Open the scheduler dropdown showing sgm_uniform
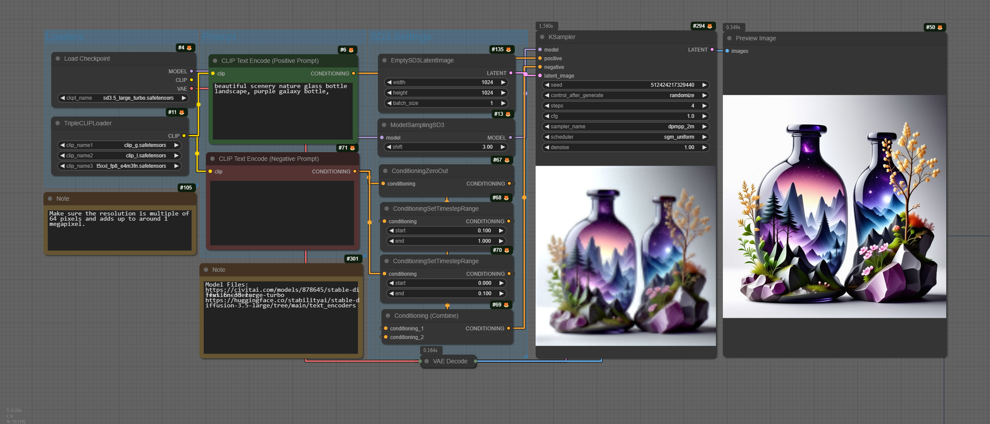Viewport: 990px width, 424px height. click(626, 137)
